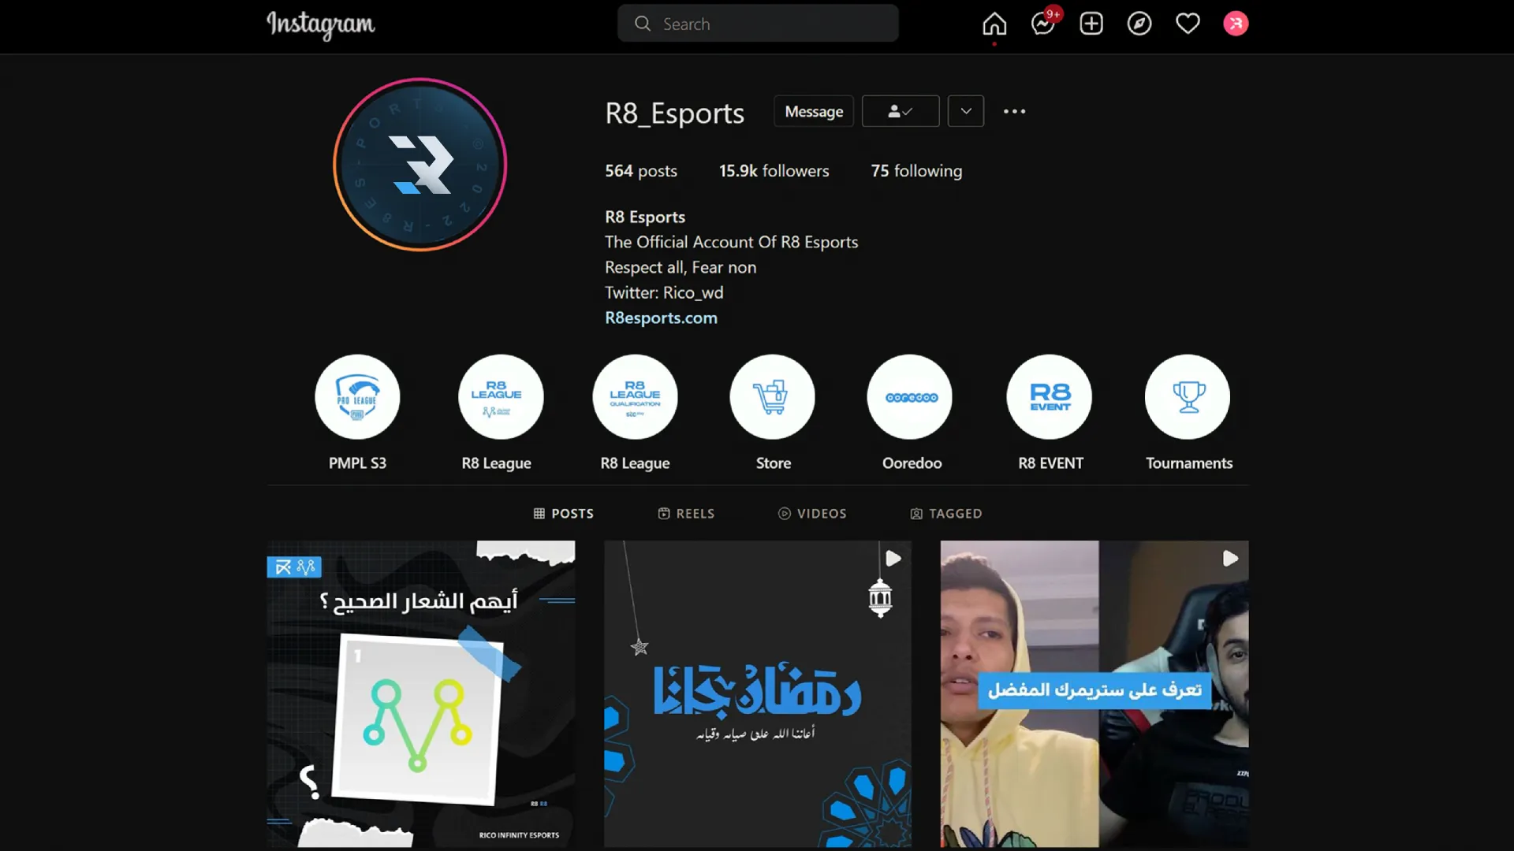Viewport: 1514px width, 851px height.
Task: Open the Ooredoo highlight
Action: click(909, 396)
